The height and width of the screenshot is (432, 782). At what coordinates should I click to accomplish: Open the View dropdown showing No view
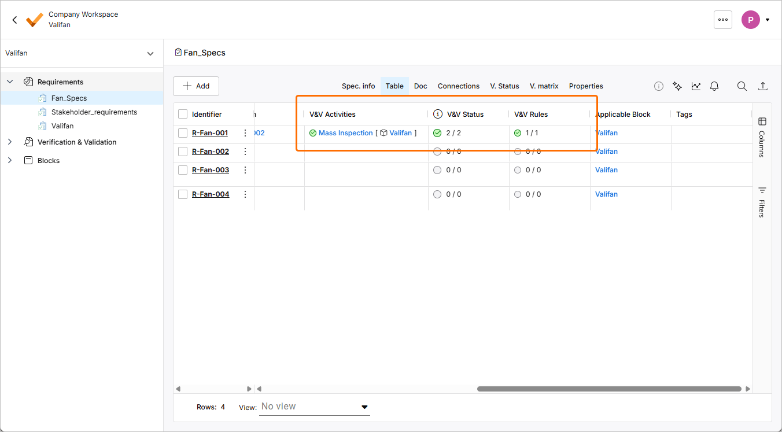315,407
